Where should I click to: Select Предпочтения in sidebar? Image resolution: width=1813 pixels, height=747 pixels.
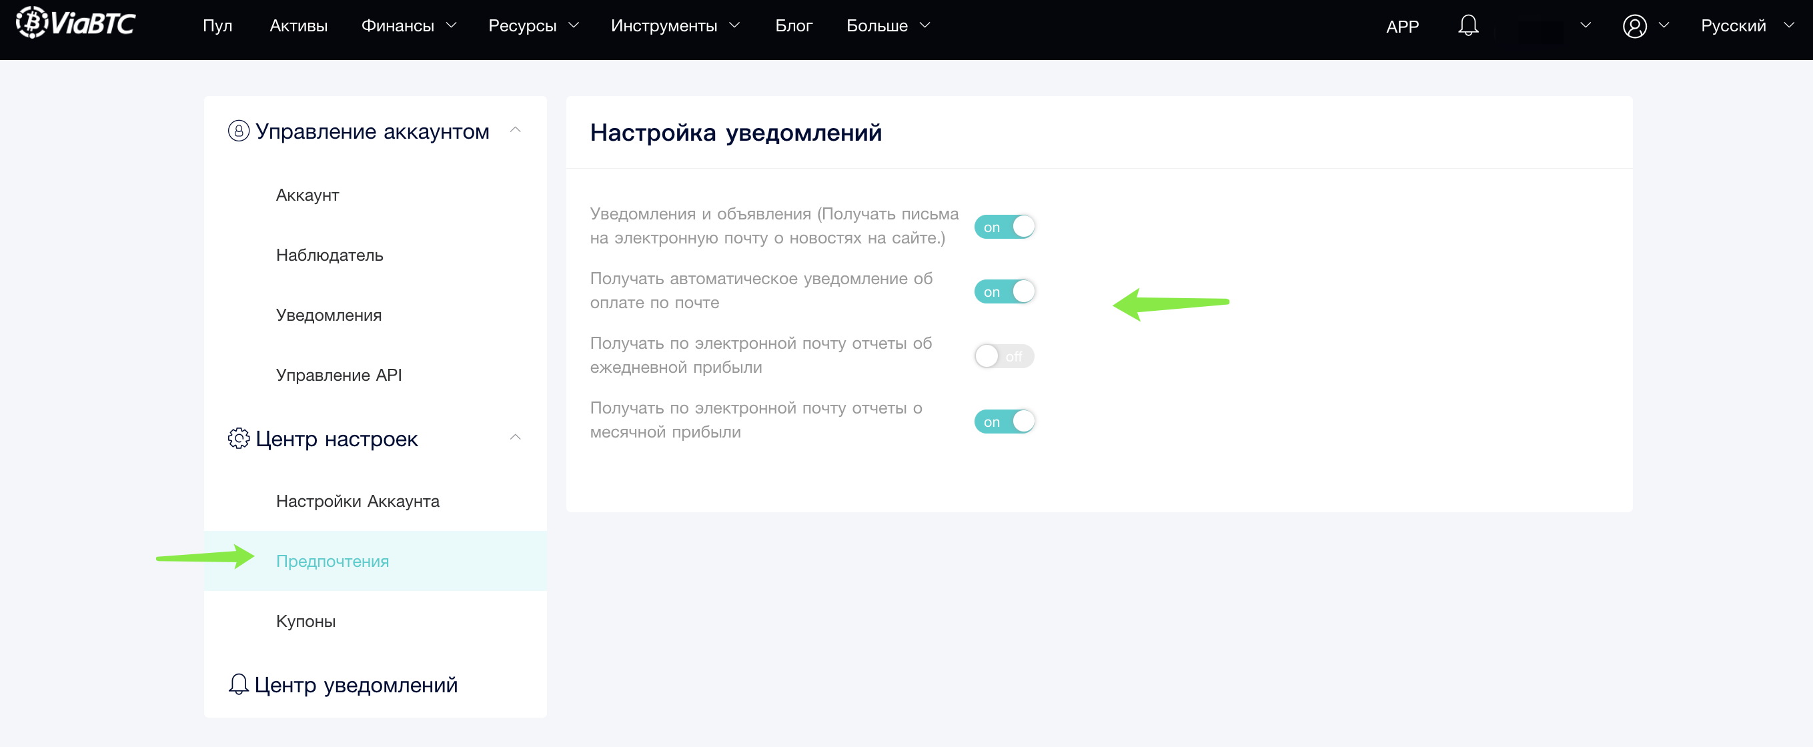click(x=375, y=560)
